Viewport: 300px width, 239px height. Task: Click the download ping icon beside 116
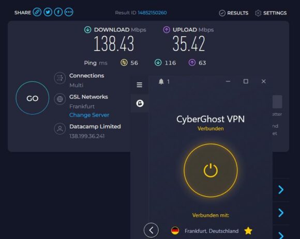click(158, 62)
